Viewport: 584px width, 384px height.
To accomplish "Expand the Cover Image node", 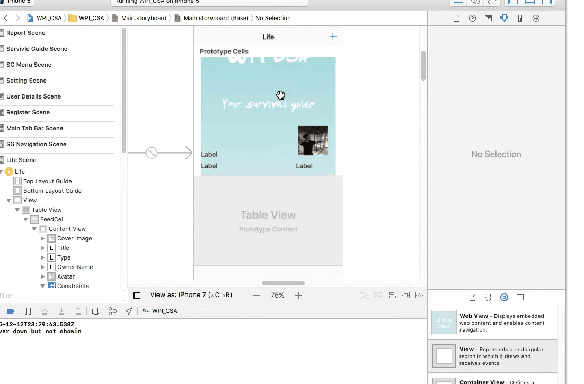I will pyautogui.click(x=42, y=238).
